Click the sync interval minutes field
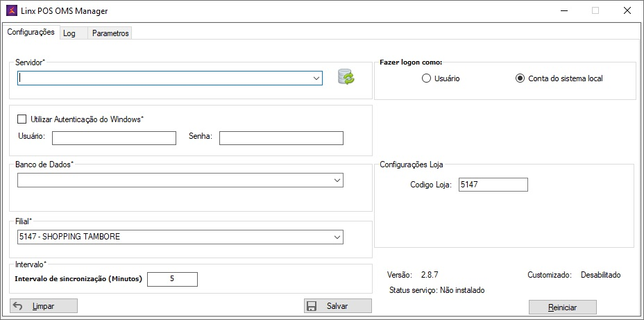 (x=172, y=279)
